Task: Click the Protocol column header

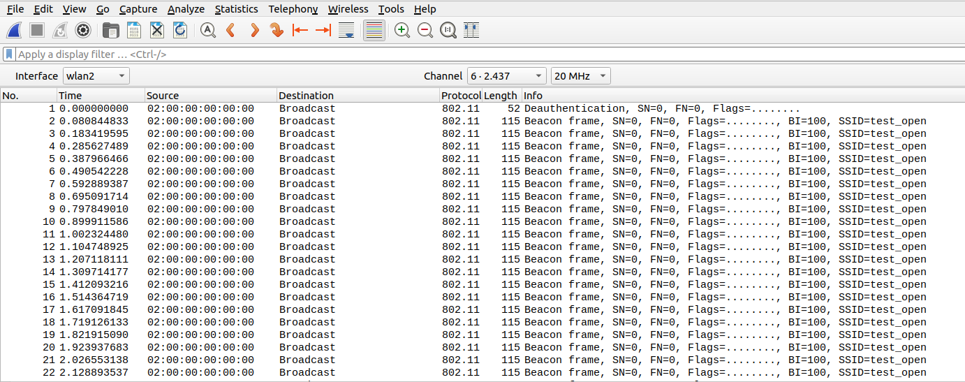Action: click(x=459, y=96)
